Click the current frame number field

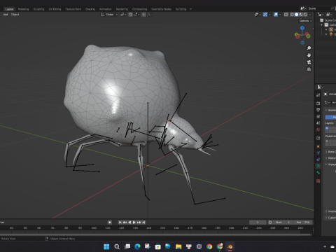pos(258,222)
